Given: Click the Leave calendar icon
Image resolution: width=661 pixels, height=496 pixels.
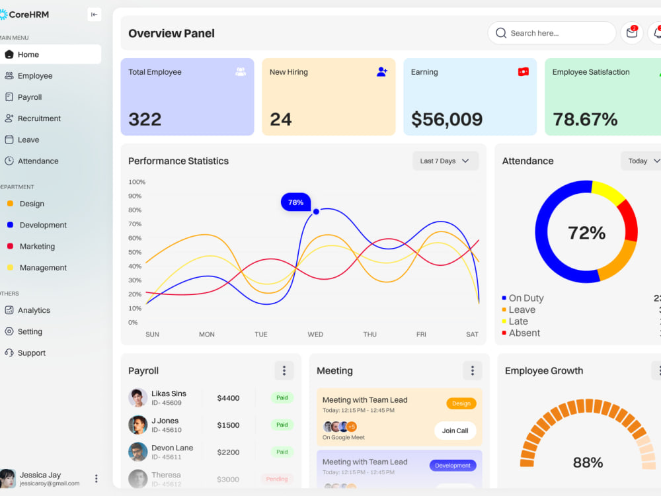Looking at the screenshot, I should (9, 140).
